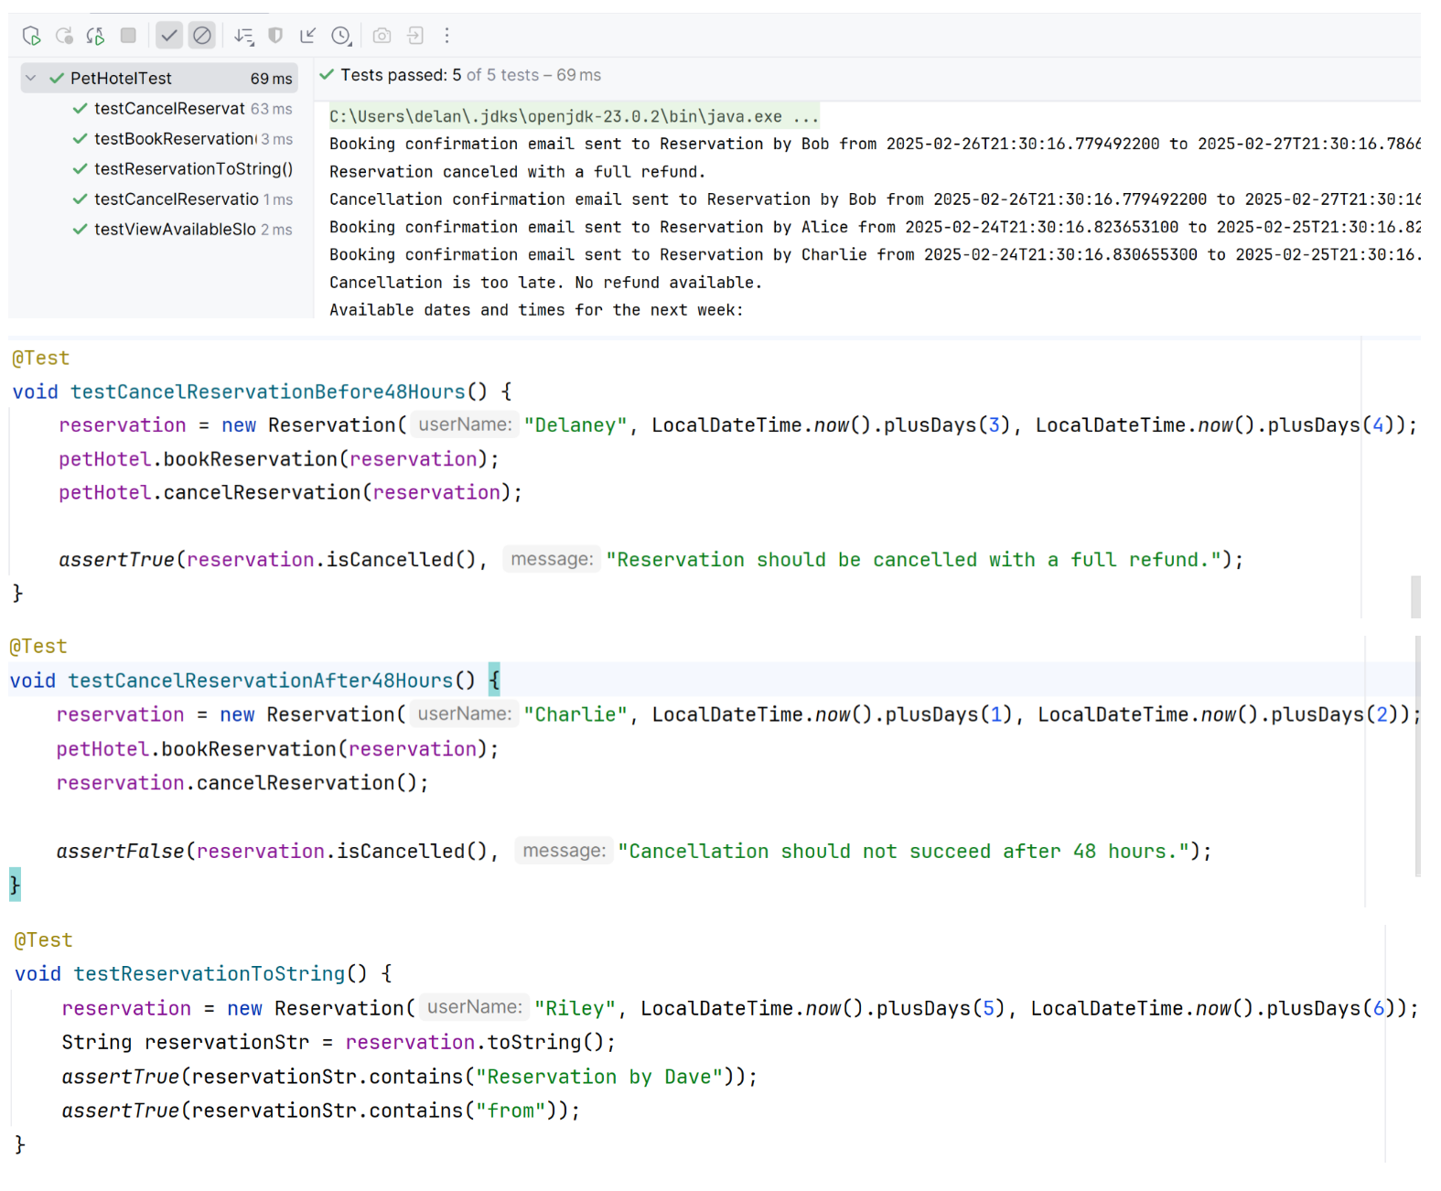Toggle Show Passed checkmark filter

pos(169,36)
